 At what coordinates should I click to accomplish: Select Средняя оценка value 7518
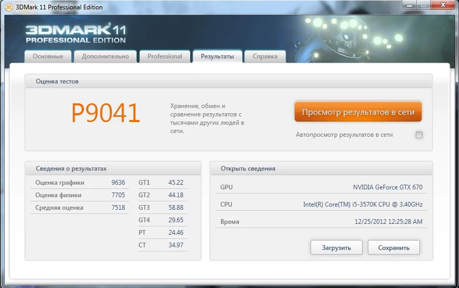[118, 208]
